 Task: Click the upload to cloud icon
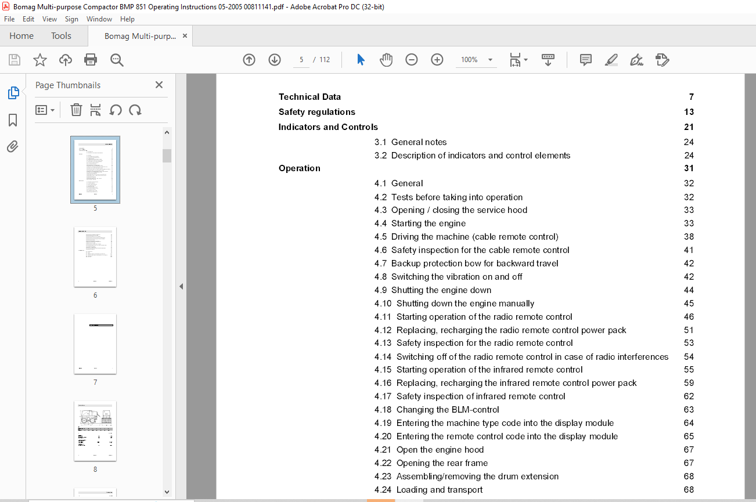66,60
